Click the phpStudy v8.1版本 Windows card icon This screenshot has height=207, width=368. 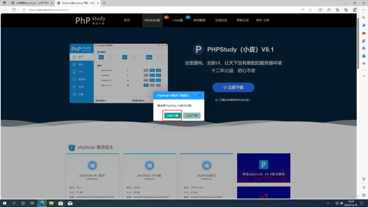pyautogui.click(x=92, y=165)
